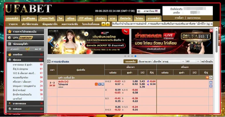Click the play icon beside การแข่งขันสด heading

[49, 61]
